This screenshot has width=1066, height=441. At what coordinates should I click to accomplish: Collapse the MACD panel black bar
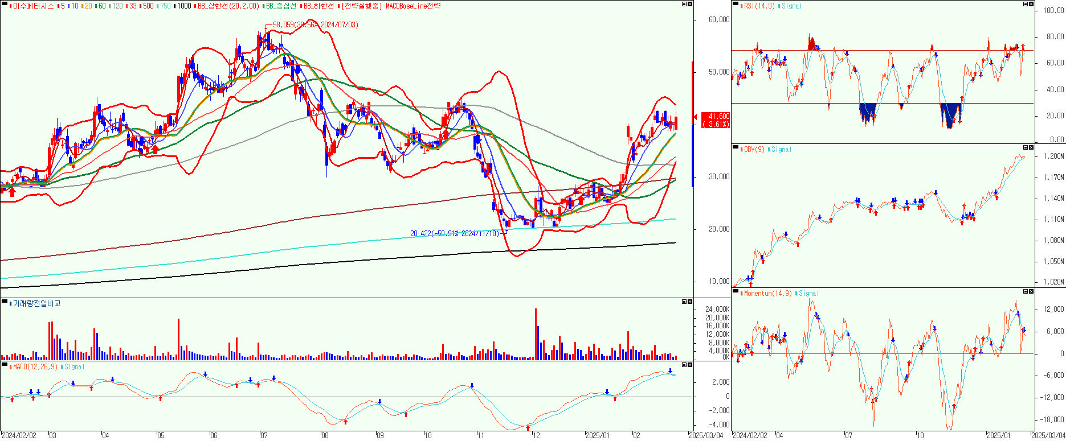(5, 364)
